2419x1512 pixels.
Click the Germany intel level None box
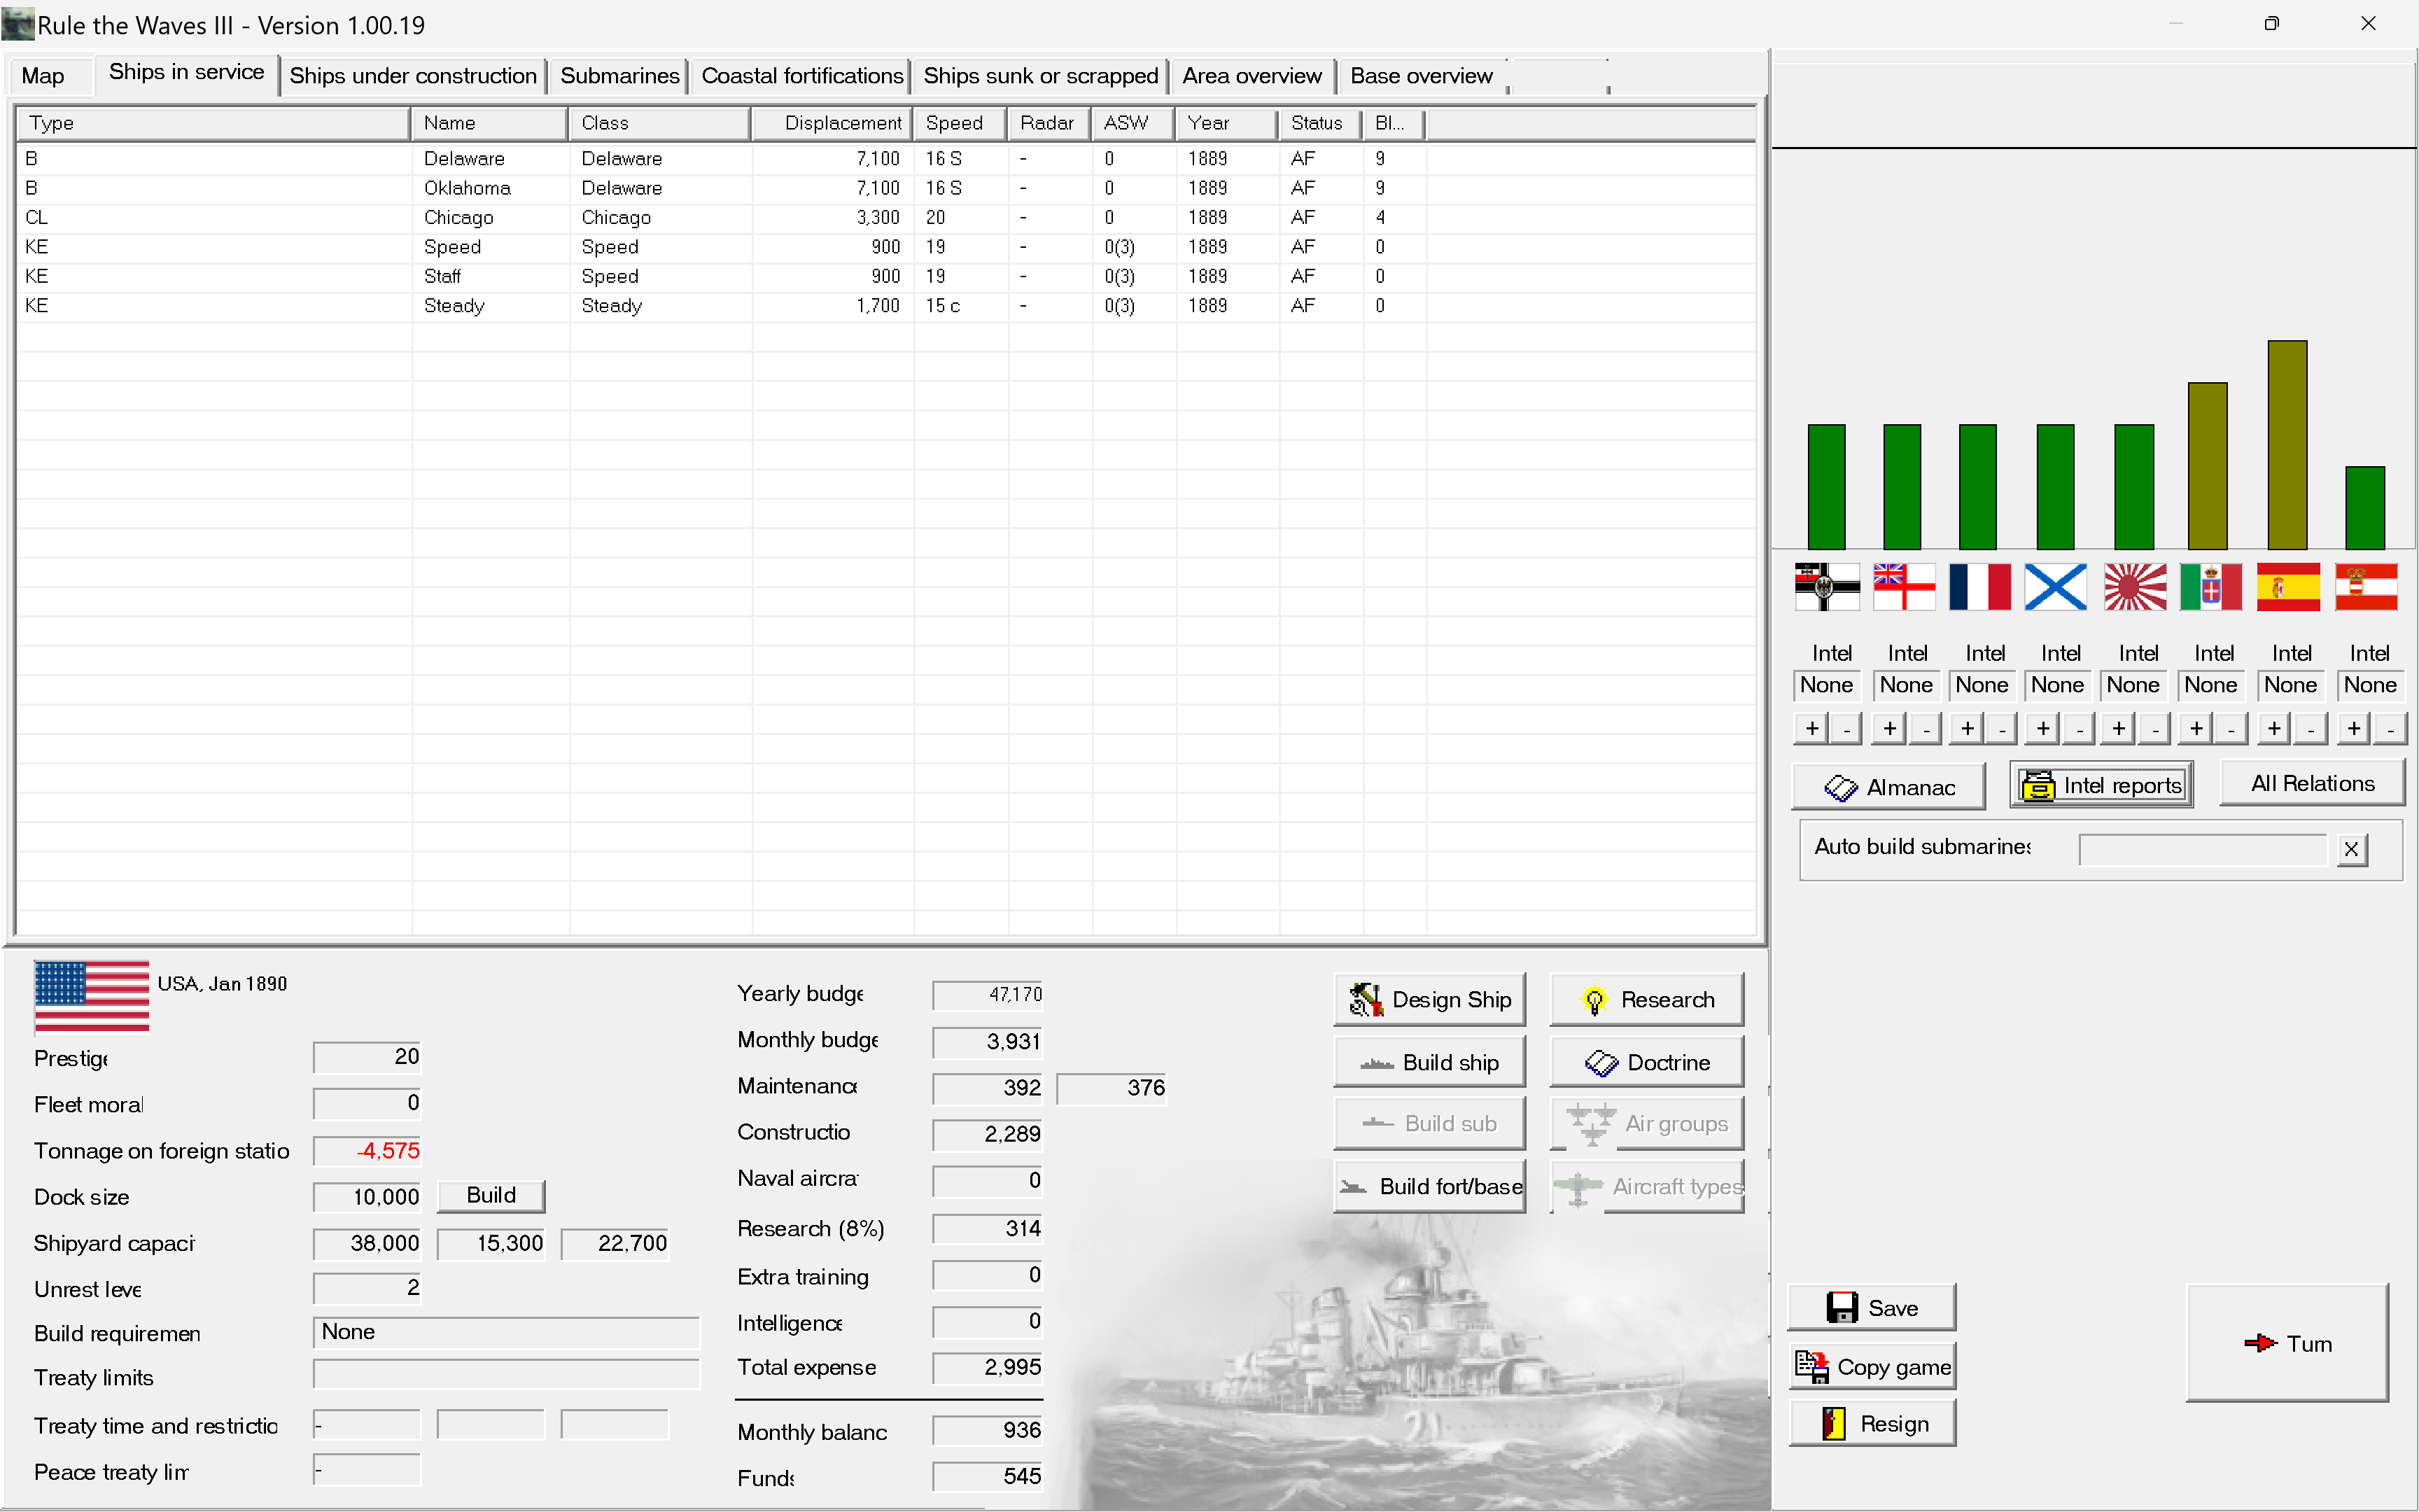[1826, 685]
